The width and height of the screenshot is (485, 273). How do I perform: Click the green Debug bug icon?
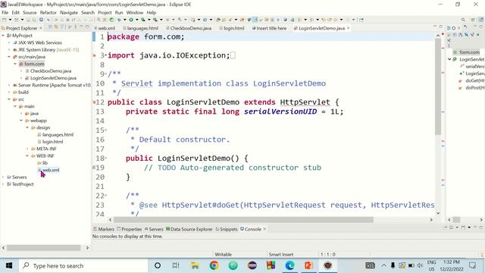coord(119,20)
